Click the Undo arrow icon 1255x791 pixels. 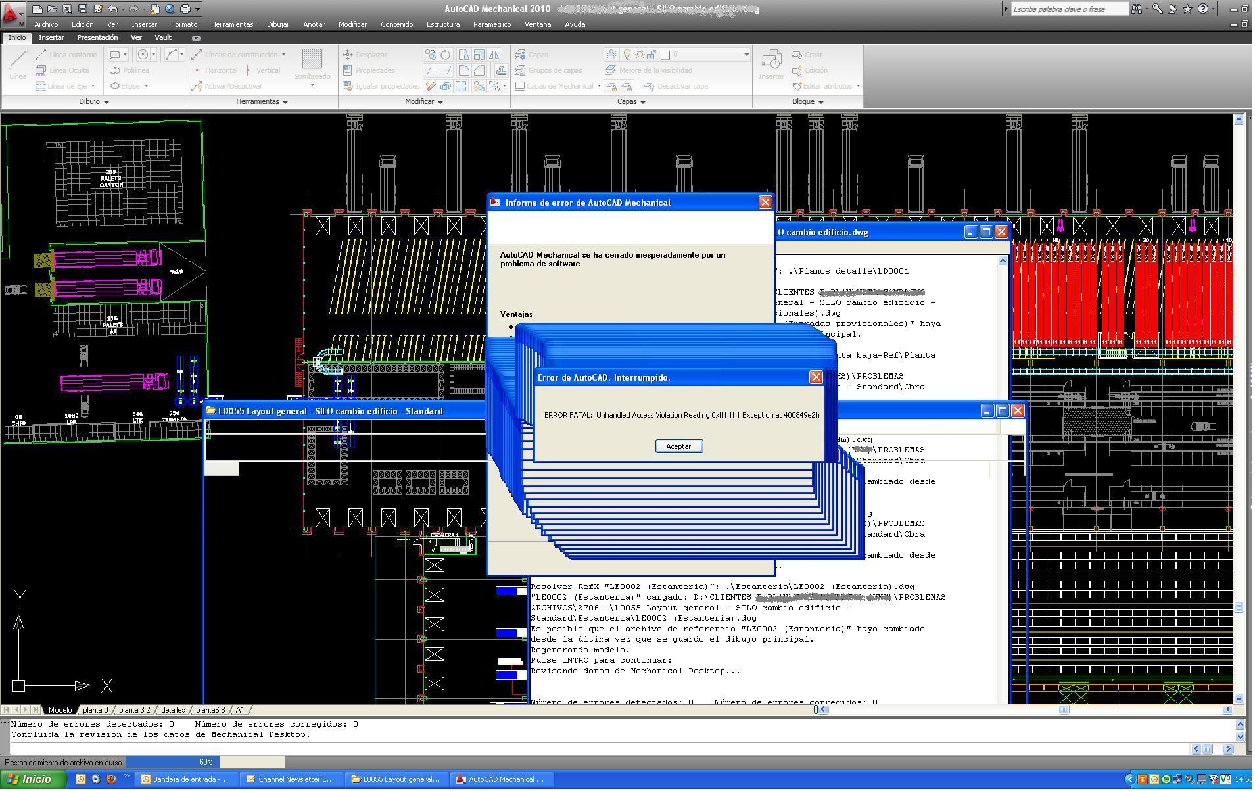[x=113, y=9]
